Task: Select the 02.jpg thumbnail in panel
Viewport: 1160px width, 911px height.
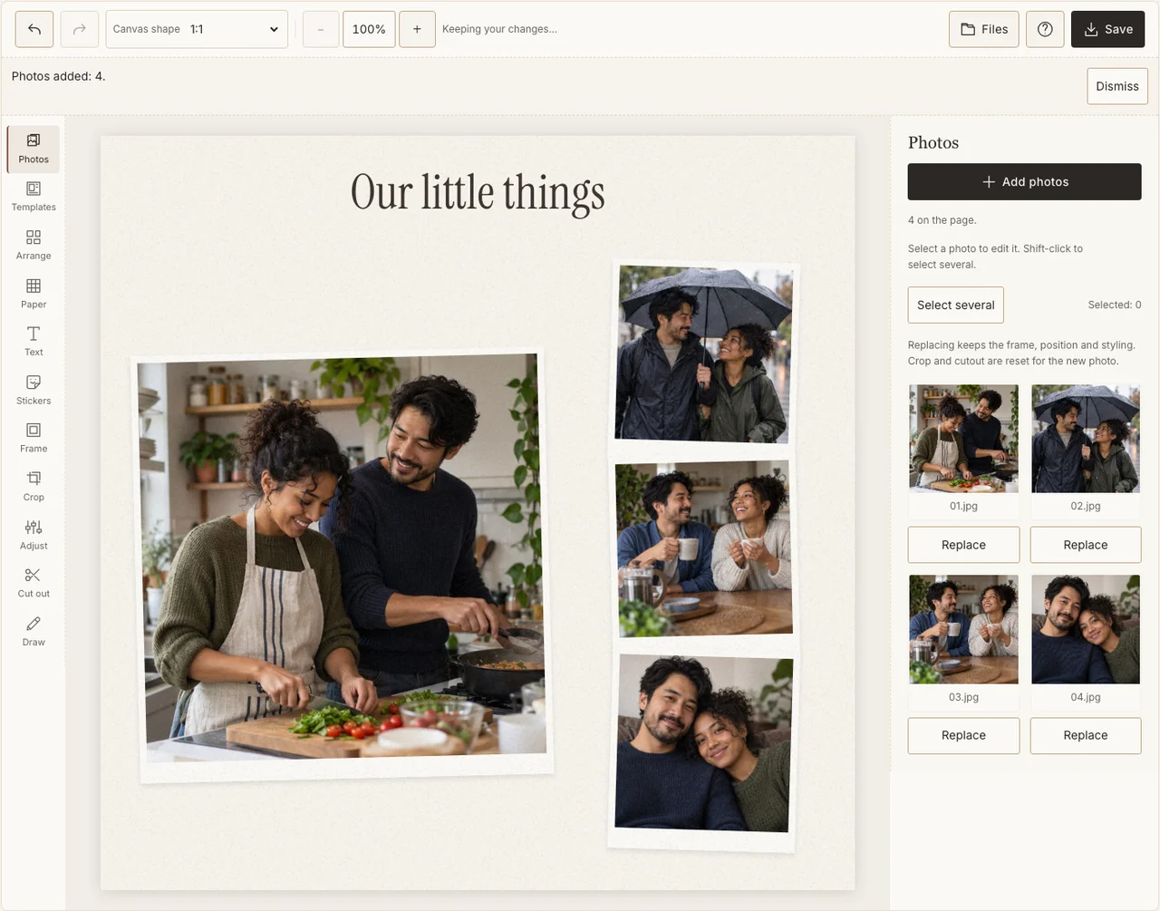Action: [x=1086, y=439]
